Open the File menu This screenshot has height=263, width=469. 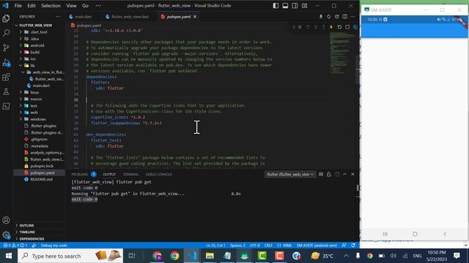click(18, 6)
